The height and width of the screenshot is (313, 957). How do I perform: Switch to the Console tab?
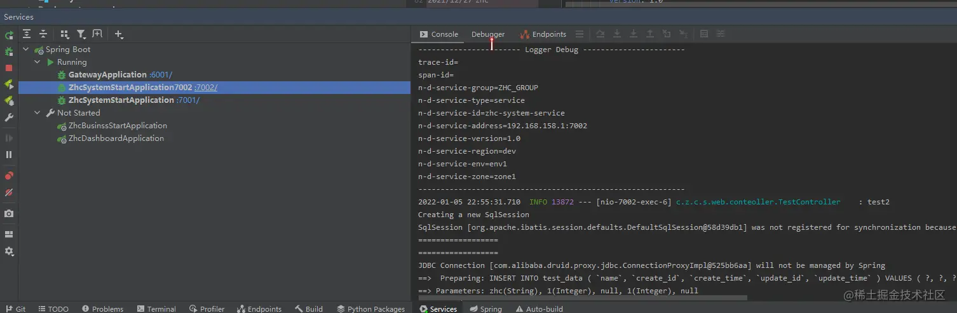point(439,34)
